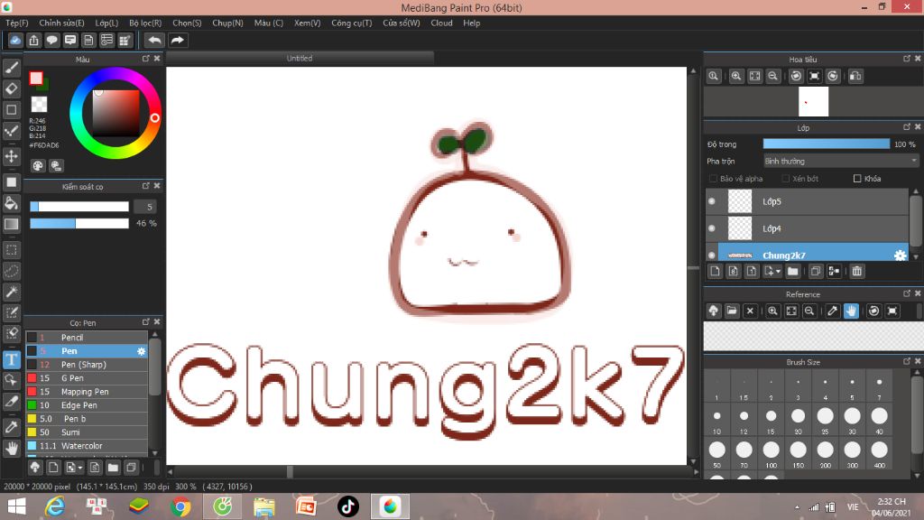Select Watercolor brush
924x520 pixels.
pyautogui.click(x=86, y=446)
